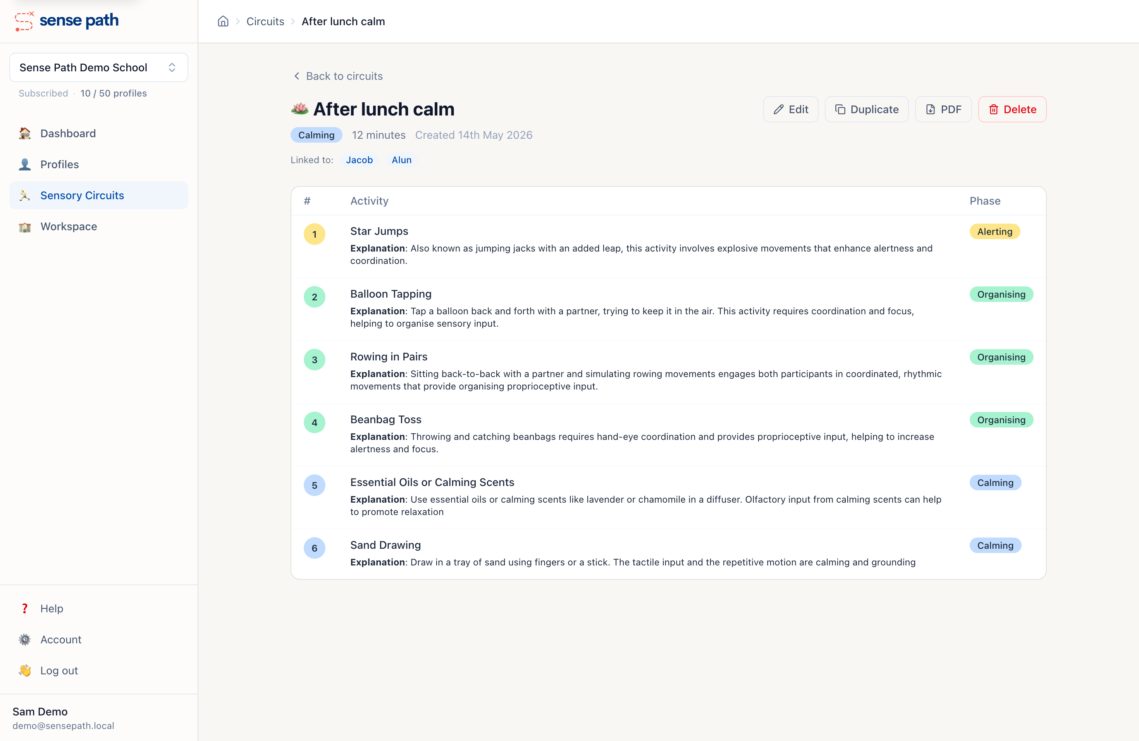Click step number 1 circle
Viewport: 1139px width, 741px height.
click(x=315, y=234)
